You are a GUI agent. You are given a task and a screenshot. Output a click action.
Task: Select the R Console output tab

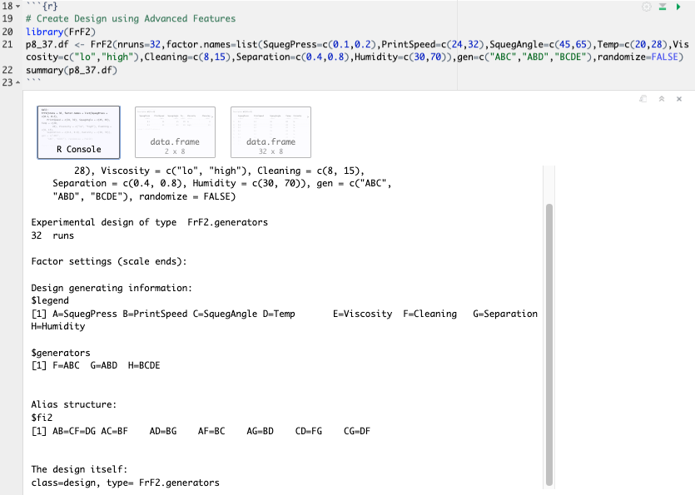pos(78,131)
